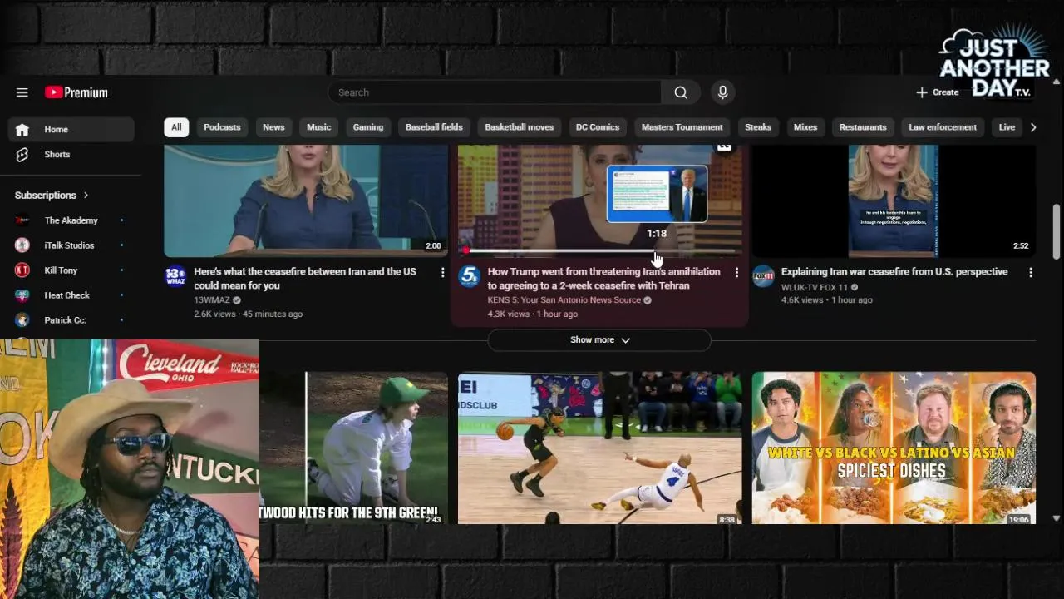Open options menu for FOX 11 video
This screenshot has width=1064, height=599.
(1031, 273)
